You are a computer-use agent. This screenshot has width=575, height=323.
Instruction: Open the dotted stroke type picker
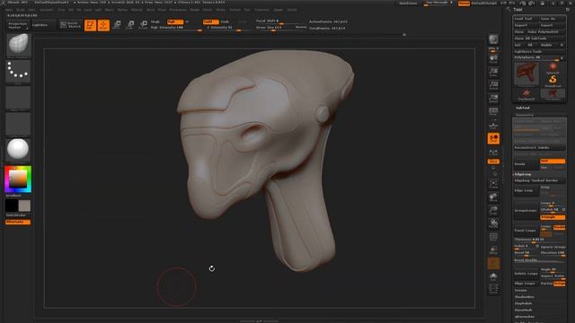tap(18, 72)
